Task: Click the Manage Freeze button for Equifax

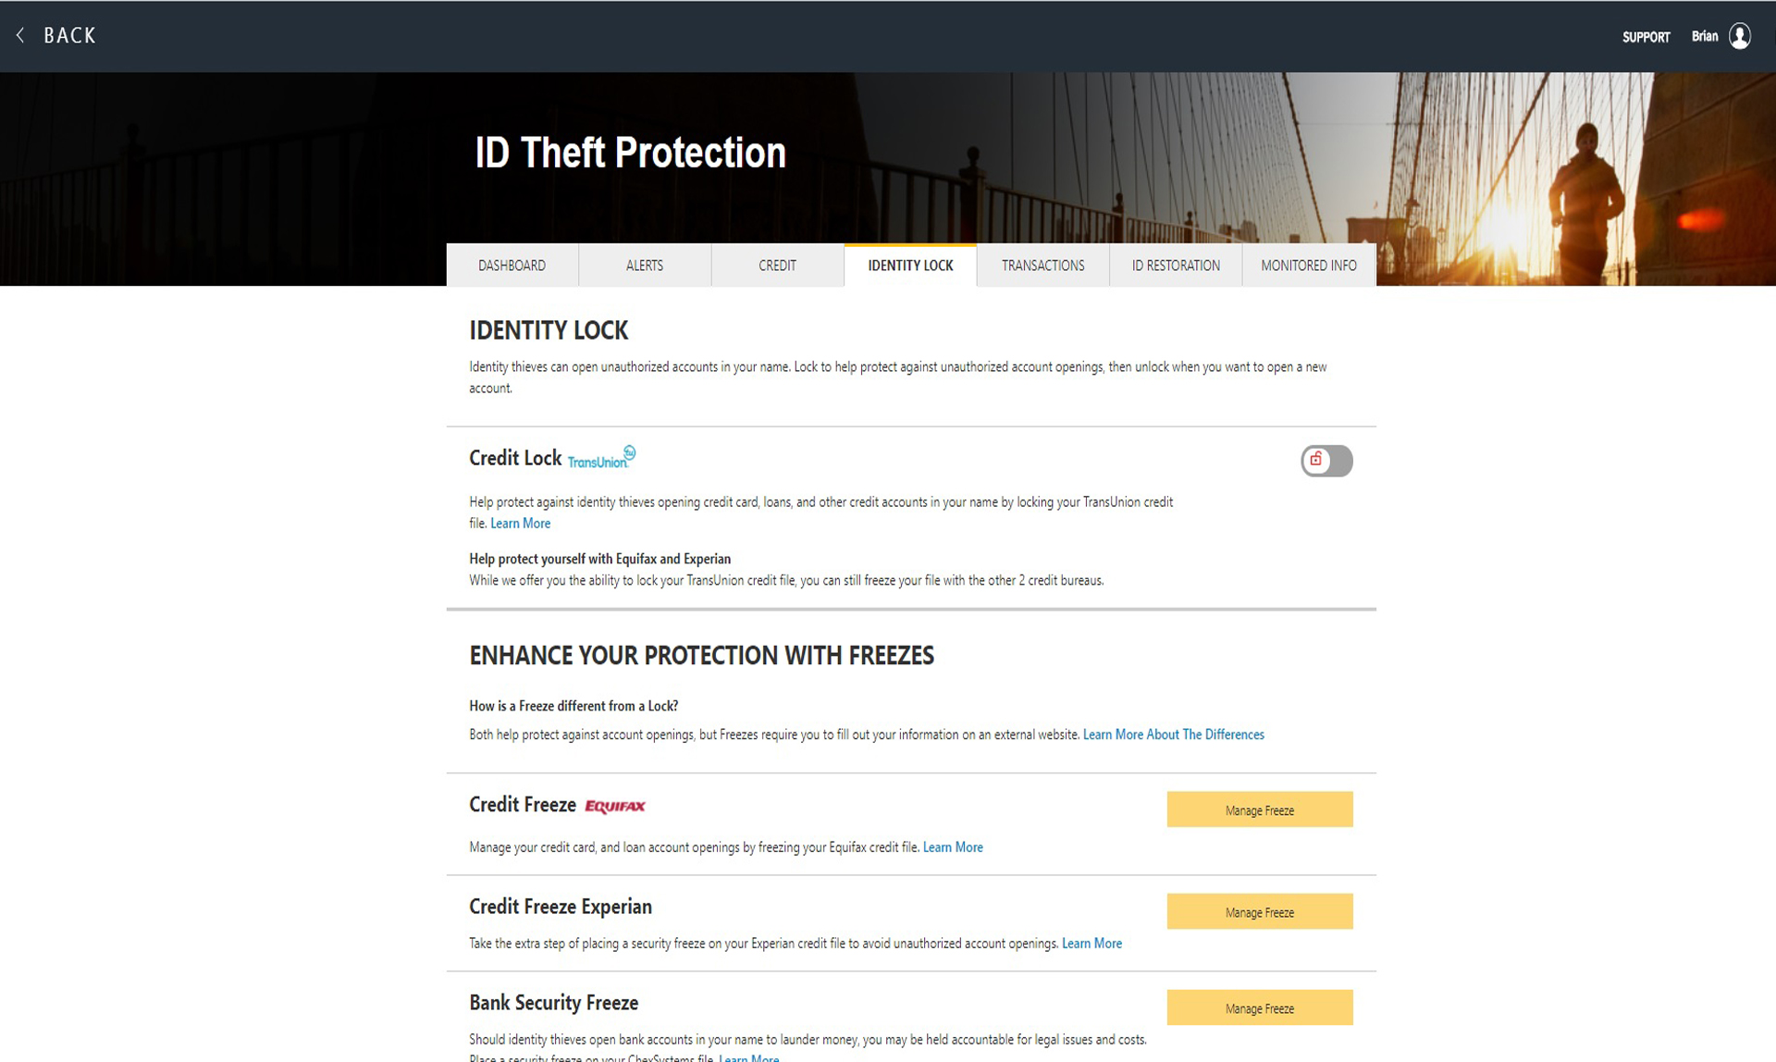Action: [1259, 809]
